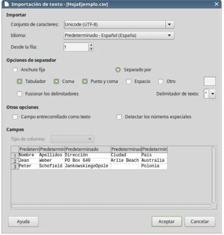Viewport: 224px width, 235px height.
Task: Click row header 3 in preview
Action: click(15, 167)
